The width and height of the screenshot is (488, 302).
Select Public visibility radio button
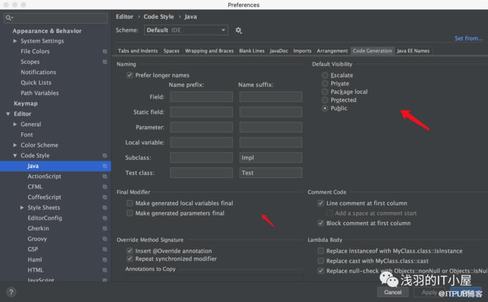click(x=325, y=108)
